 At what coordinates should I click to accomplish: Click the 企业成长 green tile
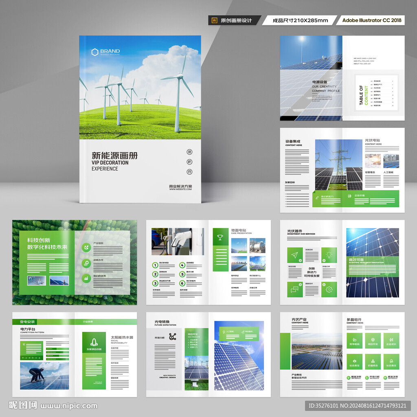391,341
